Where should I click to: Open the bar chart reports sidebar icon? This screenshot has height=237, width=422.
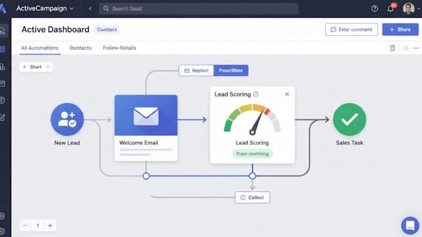click(x=2, y=67)
